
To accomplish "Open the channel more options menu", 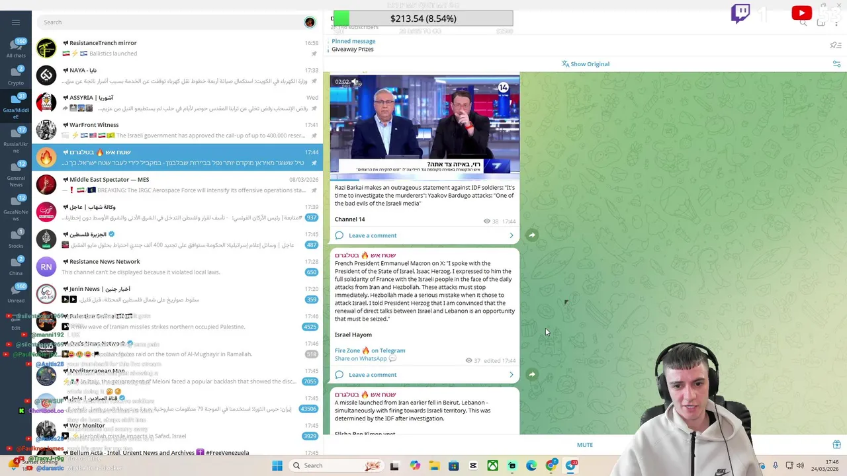I will [x=836, y=22].
